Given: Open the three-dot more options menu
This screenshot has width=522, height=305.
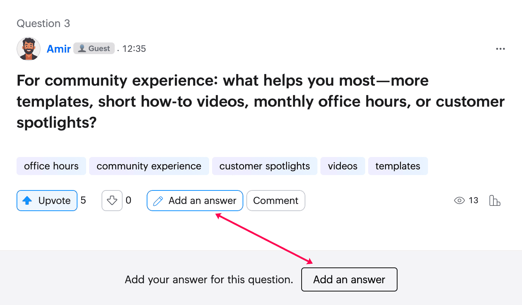Looking at the screenshot, I should (x=500, y=49).
